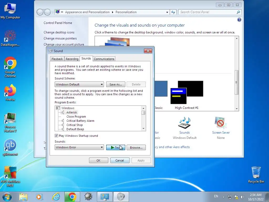The image size is (269, 202).
Task: Open Windows Media Player taskbar icon
Action: [x=39, y=197]
